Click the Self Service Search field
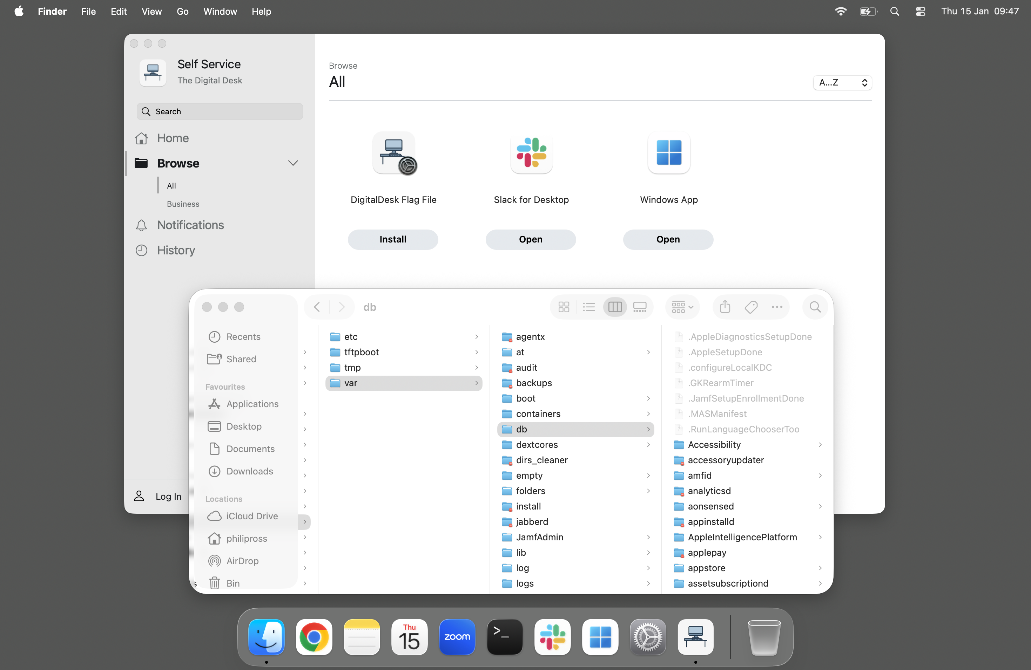 click(219, 111)
